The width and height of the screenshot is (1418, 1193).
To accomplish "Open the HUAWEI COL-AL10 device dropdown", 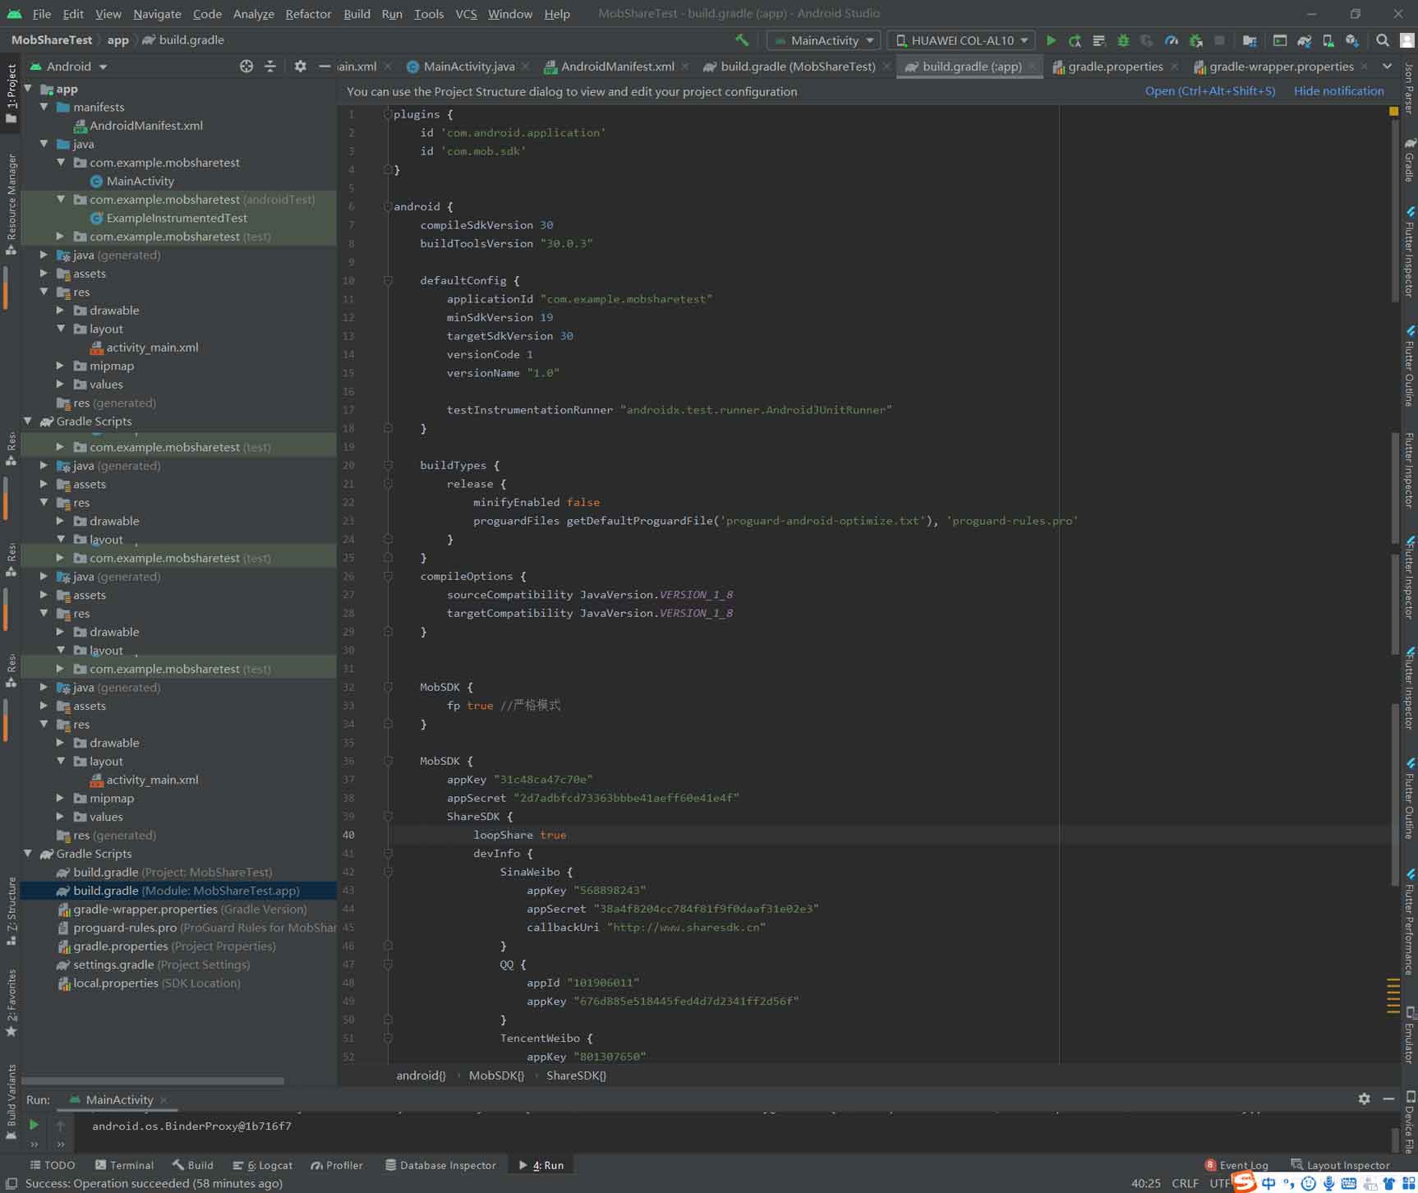I will (x=961, y=40).
